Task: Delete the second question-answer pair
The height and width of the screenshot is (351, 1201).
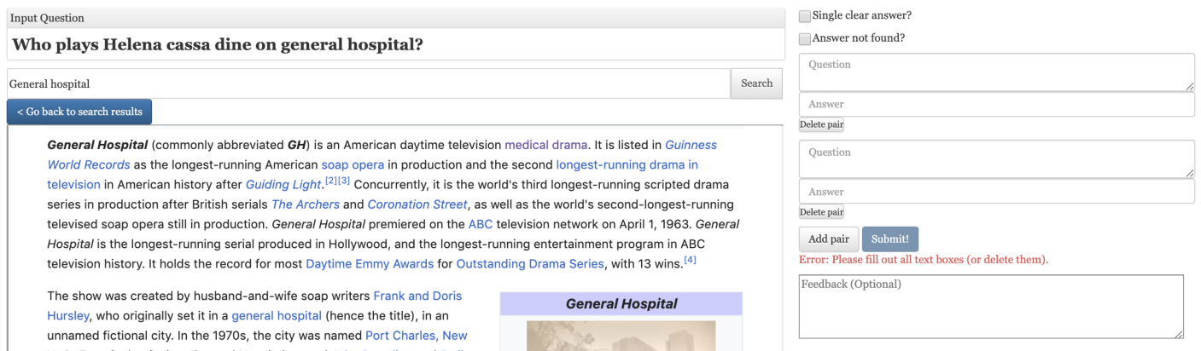Action: 821,211
